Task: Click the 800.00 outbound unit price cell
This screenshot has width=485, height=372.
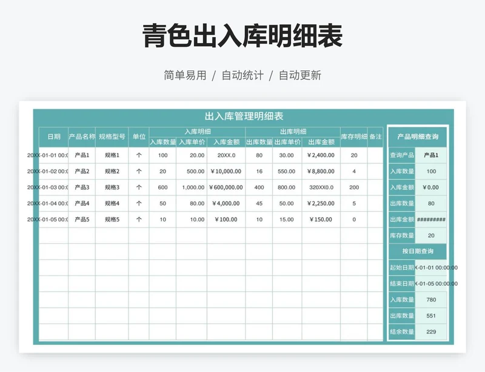Action: click(x=287, y=188)
